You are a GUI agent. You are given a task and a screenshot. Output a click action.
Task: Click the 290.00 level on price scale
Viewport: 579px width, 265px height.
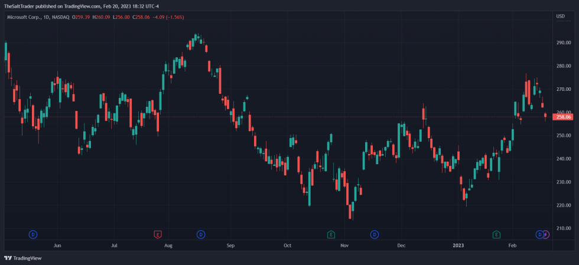tap(563, 42)
